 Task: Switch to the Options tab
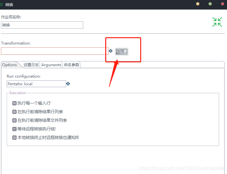10,65
